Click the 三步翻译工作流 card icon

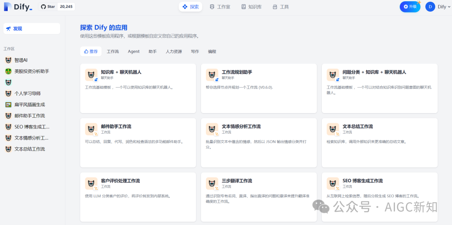pos(212,184)
